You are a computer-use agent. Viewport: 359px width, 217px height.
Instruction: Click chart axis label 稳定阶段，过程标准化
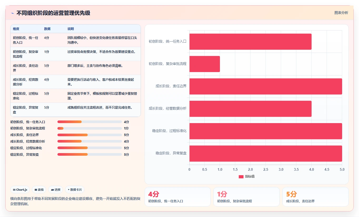coord(169,131)
